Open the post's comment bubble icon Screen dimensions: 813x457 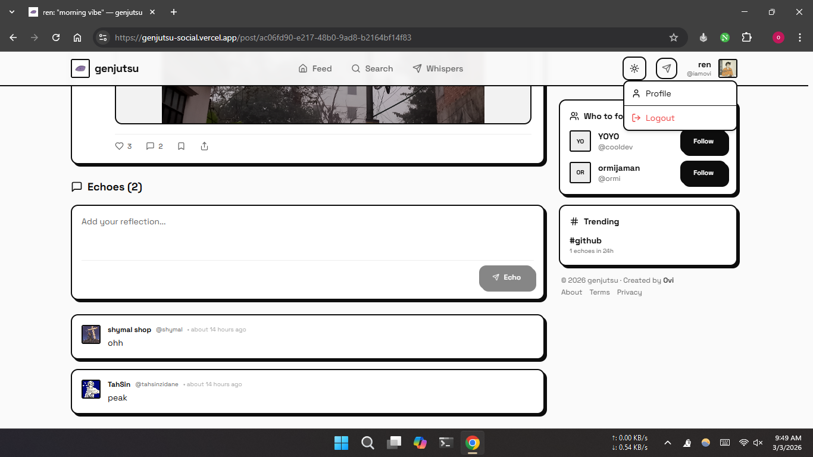point(150,146)
